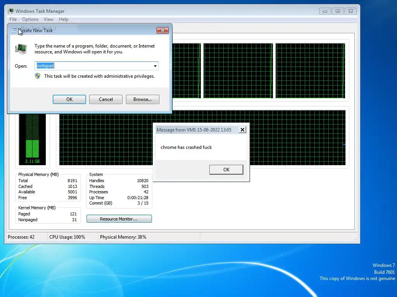Screen dimensions: 397x297
Task: Click the Nonpaged kernel memory value 31
Action: click(74, 220)
